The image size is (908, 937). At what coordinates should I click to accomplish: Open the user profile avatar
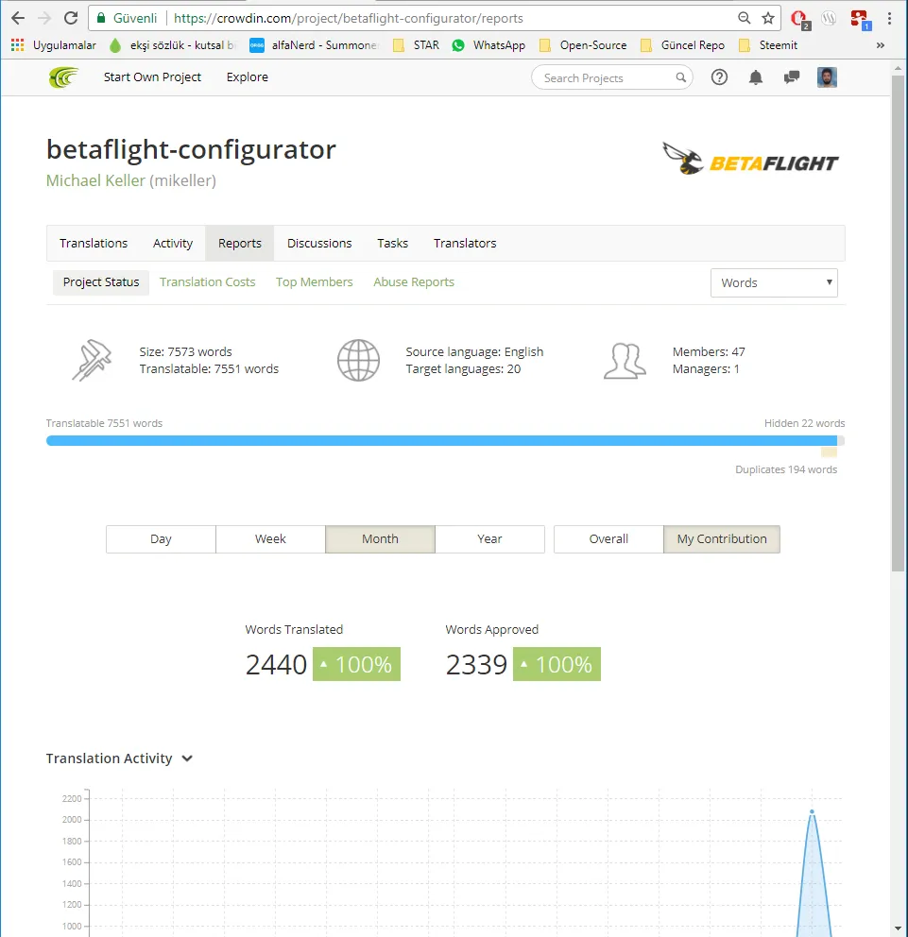click(827, 77)
